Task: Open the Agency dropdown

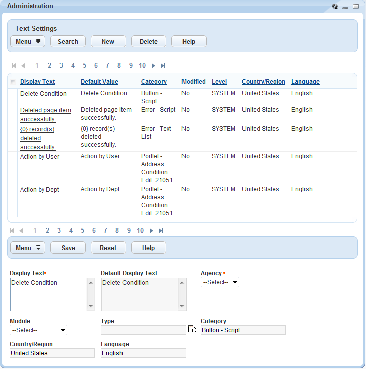Action: pos(220,282)
